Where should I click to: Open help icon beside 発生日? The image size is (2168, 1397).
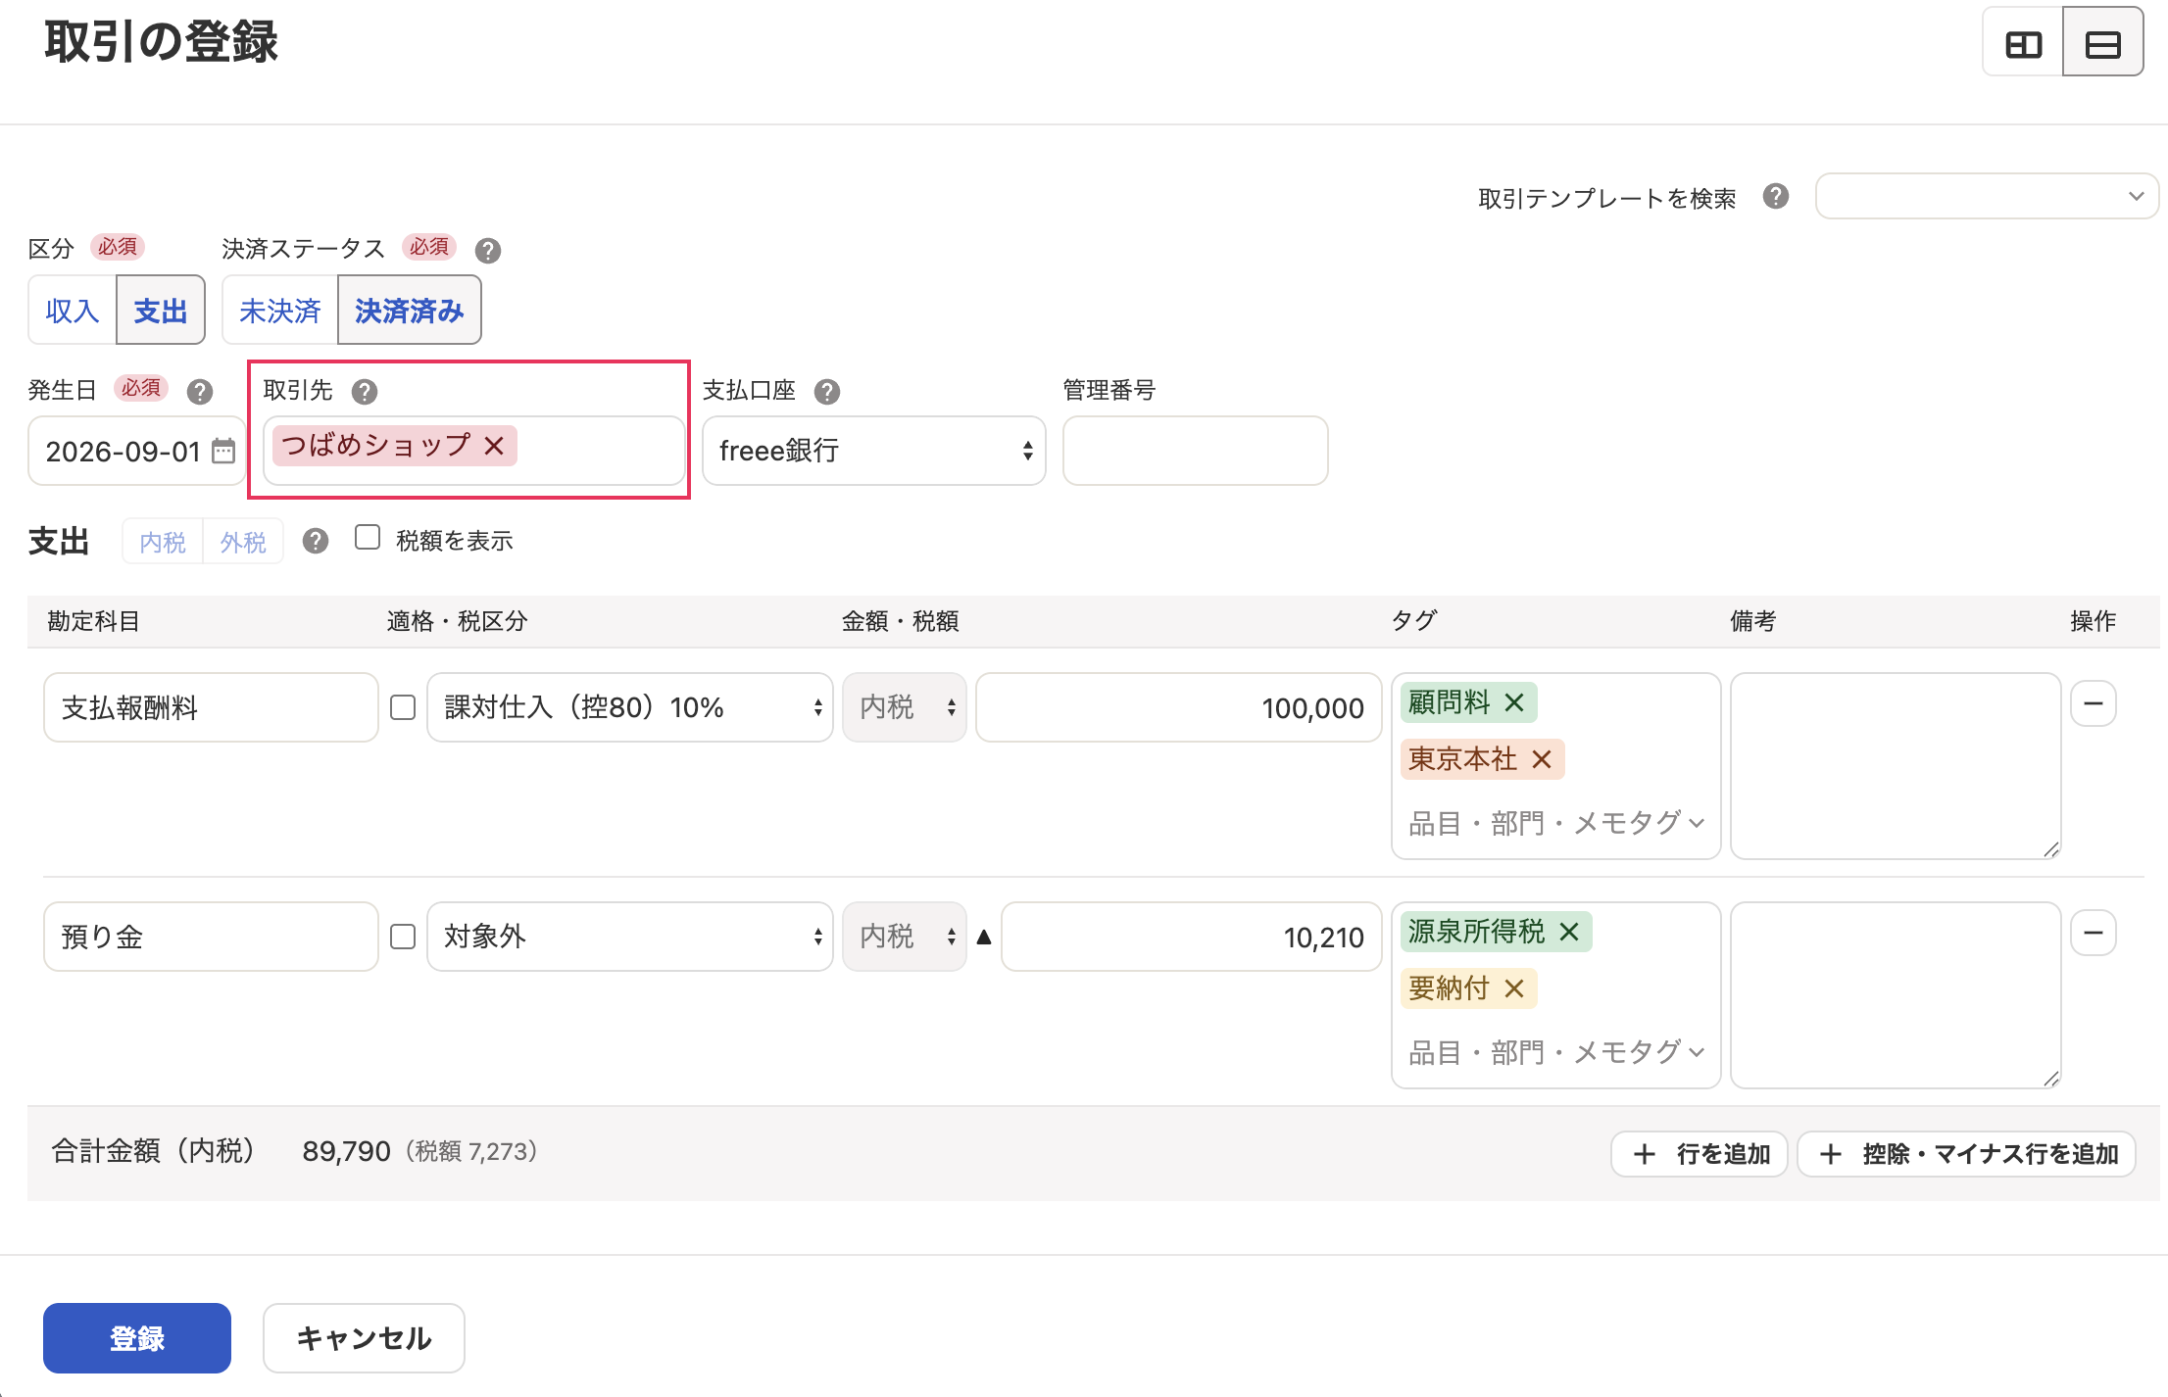[200, 392]
